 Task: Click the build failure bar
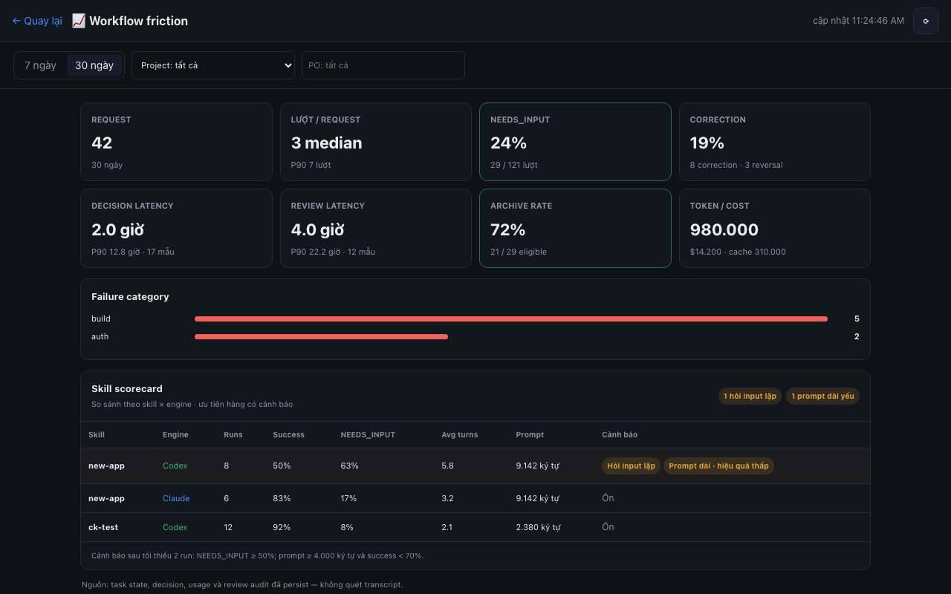[x=511, y=319]
